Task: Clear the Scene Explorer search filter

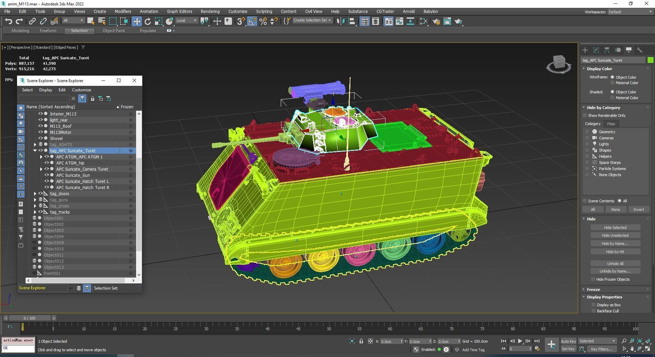Action: coord(73,98)
